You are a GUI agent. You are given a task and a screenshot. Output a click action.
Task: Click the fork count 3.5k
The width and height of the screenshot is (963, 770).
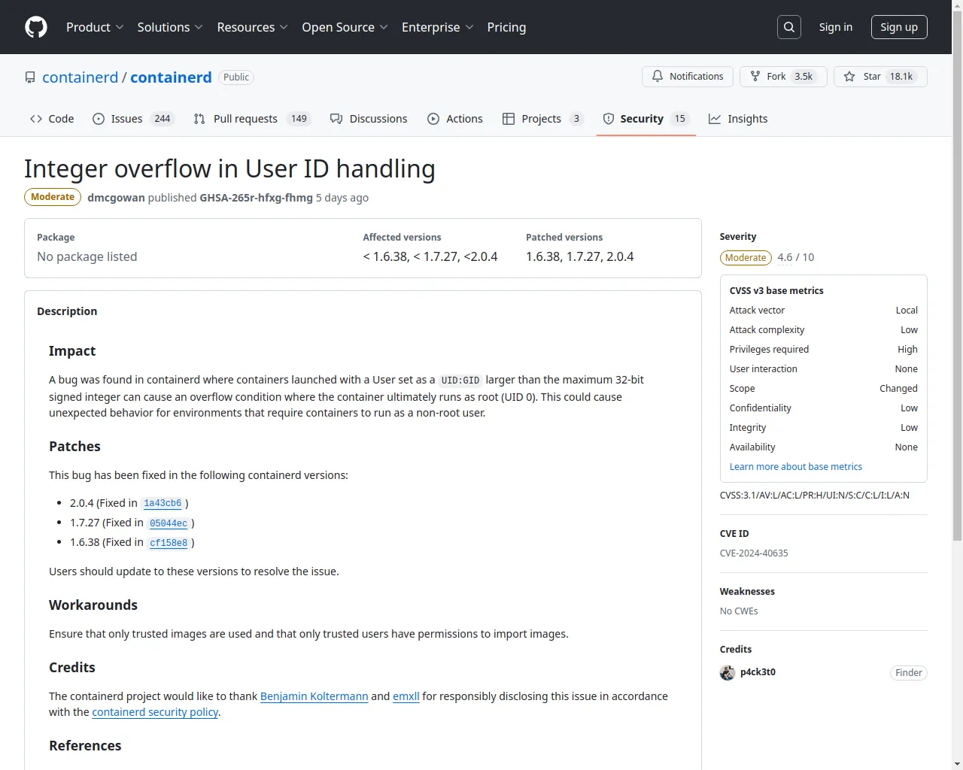tap(804, 77)
